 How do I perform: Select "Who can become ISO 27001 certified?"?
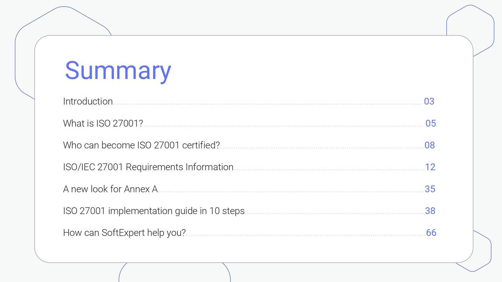tap(141, 145)
